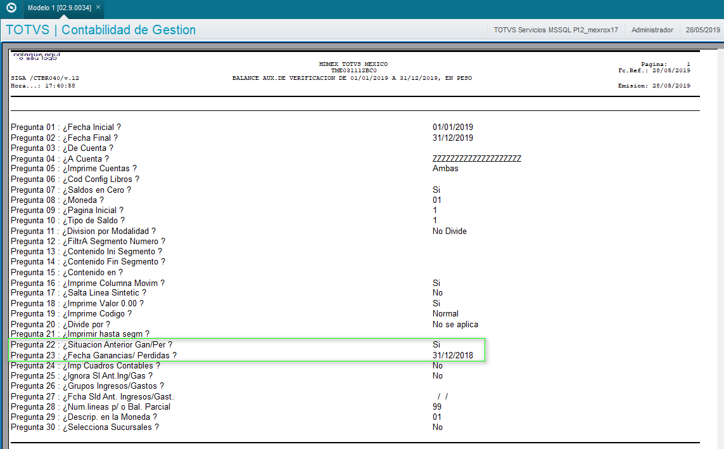Click Pregunta 21 ¿Imprimir hasta segm ? row

click(x=80, y=334)
